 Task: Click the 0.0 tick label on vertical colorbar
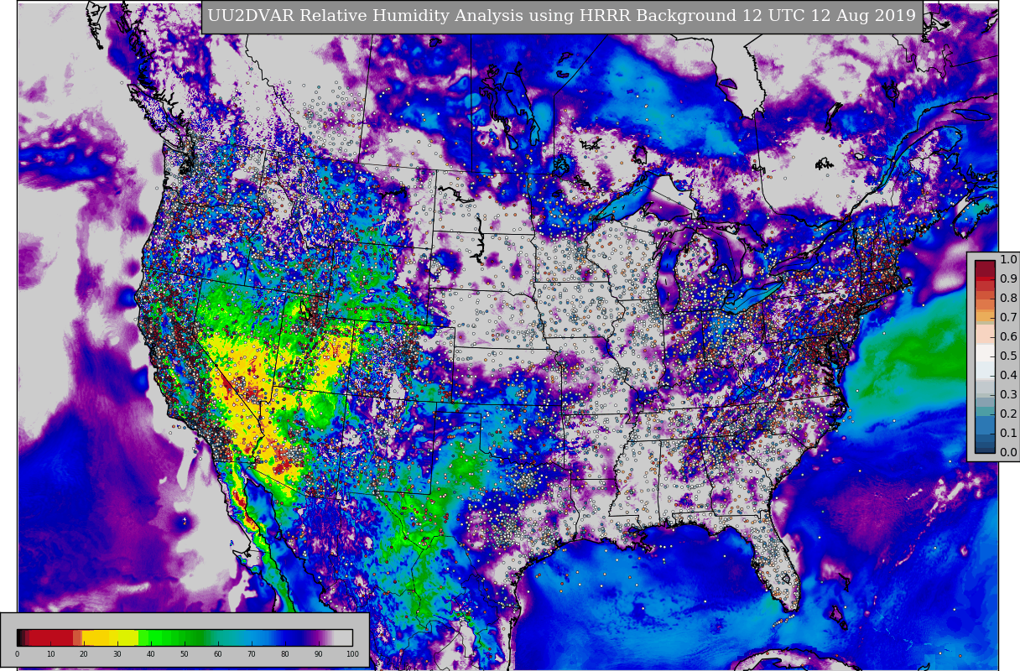point(1008,453)
